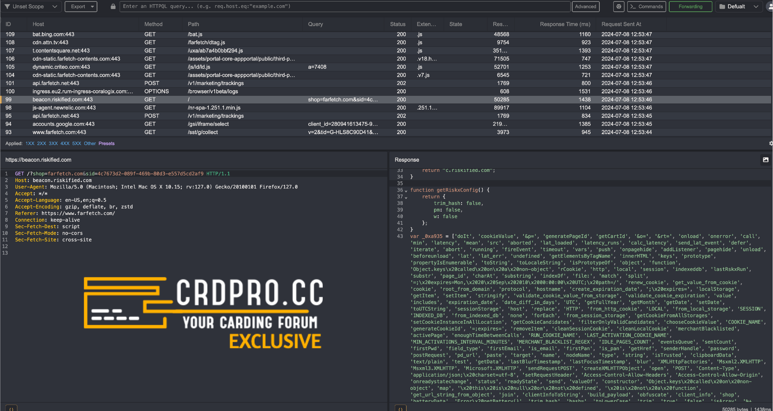
Task: Sort by Status column header
Action: click(398, 24)
